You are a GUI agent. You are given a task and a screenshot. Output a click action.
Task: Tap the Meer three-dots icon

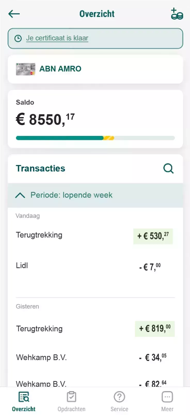tap(167, 397)
